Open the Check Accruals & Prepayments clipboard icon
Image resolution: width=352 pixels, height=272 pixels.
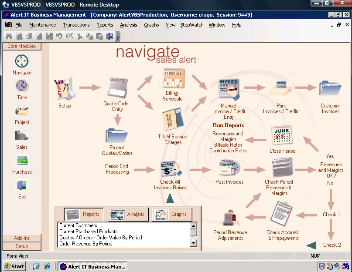coord(281,215)
